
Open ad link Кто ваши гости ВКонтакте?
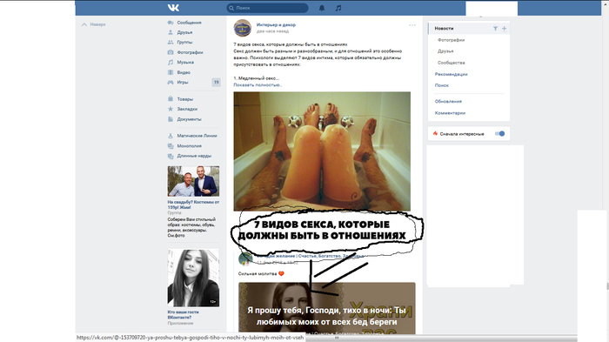184,315
